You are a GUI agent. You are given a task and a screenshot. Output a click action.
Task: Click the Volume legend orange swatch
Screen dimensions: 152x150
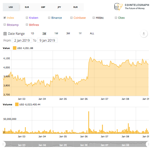coord(17,104)
